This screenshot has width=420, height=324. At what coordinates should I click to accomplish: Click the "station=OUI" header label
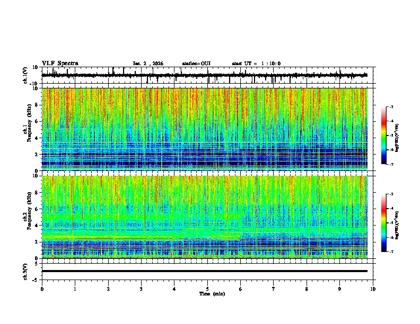[196, 64]
